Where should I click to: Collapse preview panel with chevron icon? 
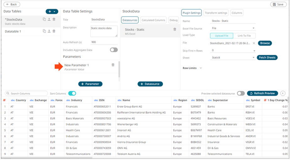(x=283, y=93)
